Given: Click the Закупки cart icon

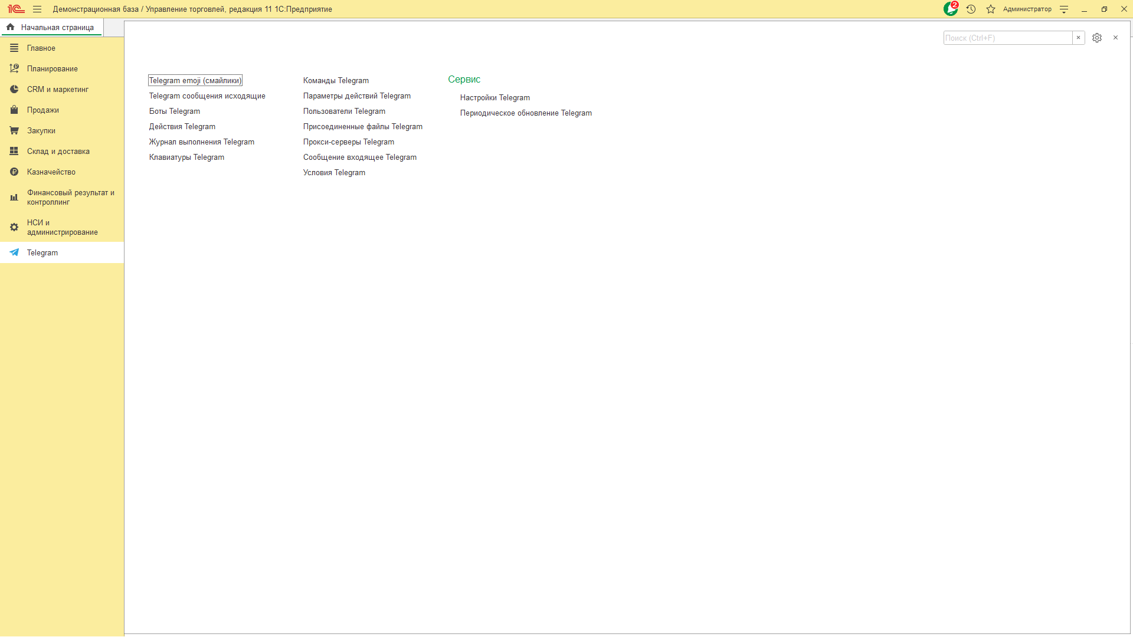Looking at the screenshot, I should 14,130.
